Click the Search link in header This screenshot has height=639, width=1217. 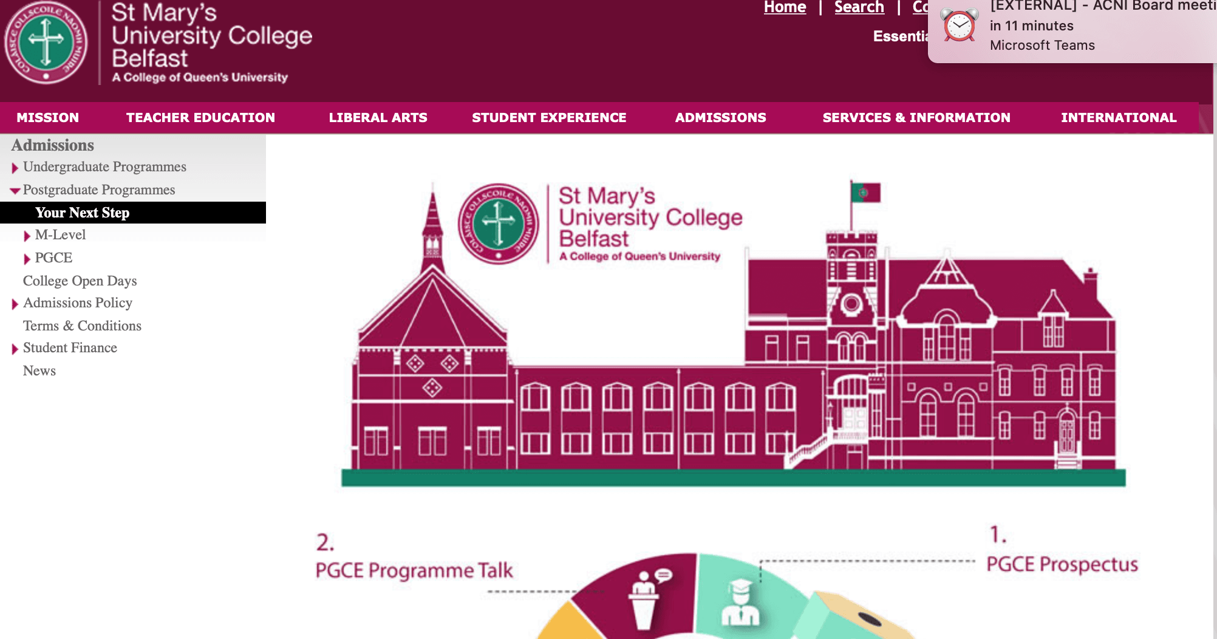click(x=859, y=7)
